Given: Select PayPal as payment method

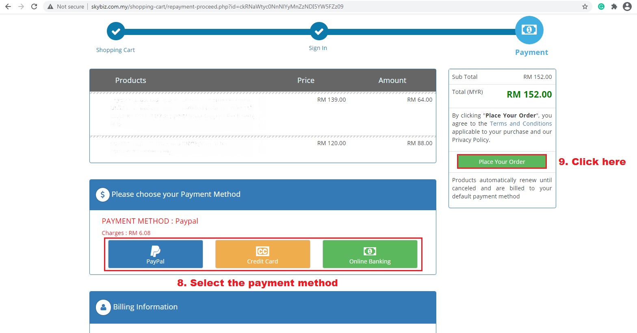Looking at the screenshot, I should (x=155, y=254).
